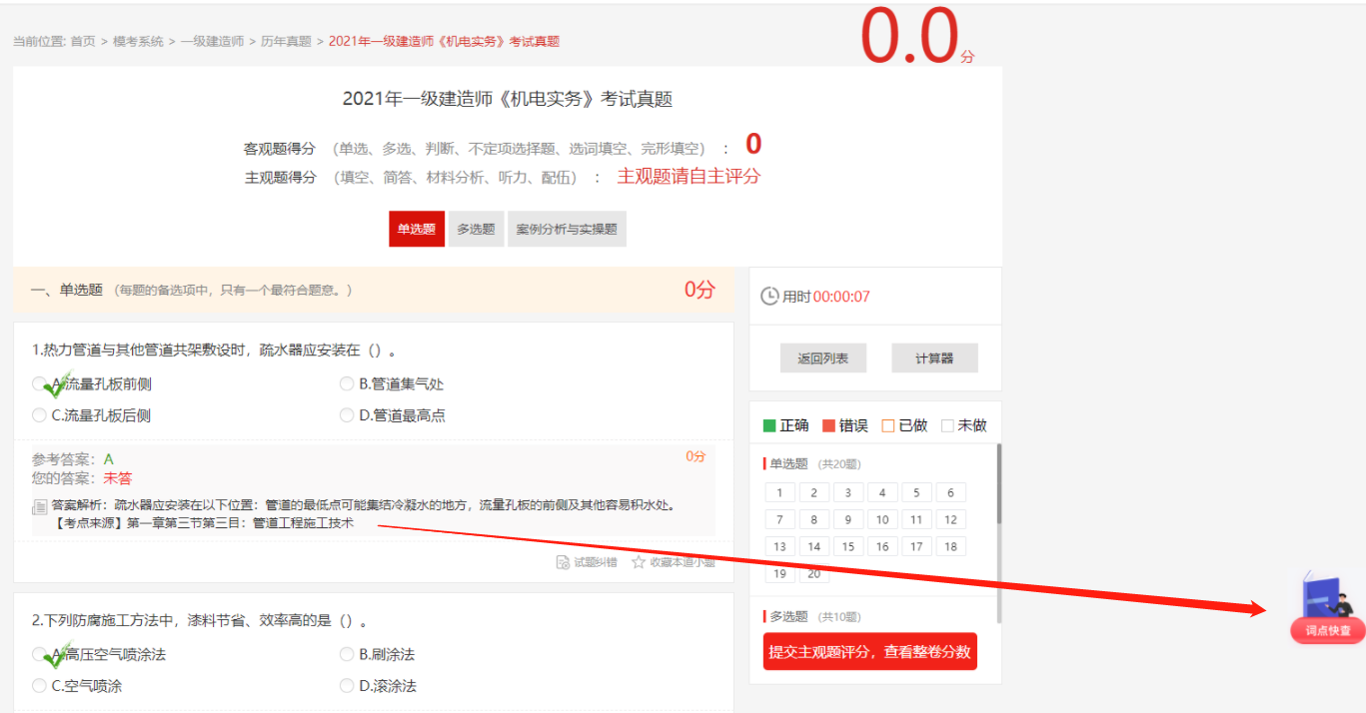The height and width of the screenshot is (713, 1366).
Task: Select D.滚涂法 in question 2
Action: pos(347,686)
